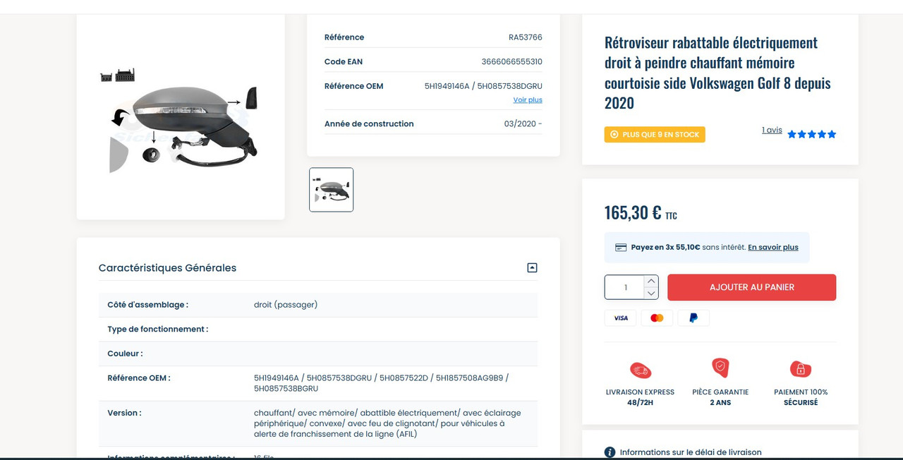Click the Livraison Express 48/72H label
The image size is (903, 460).
click(x=641, y=397)
